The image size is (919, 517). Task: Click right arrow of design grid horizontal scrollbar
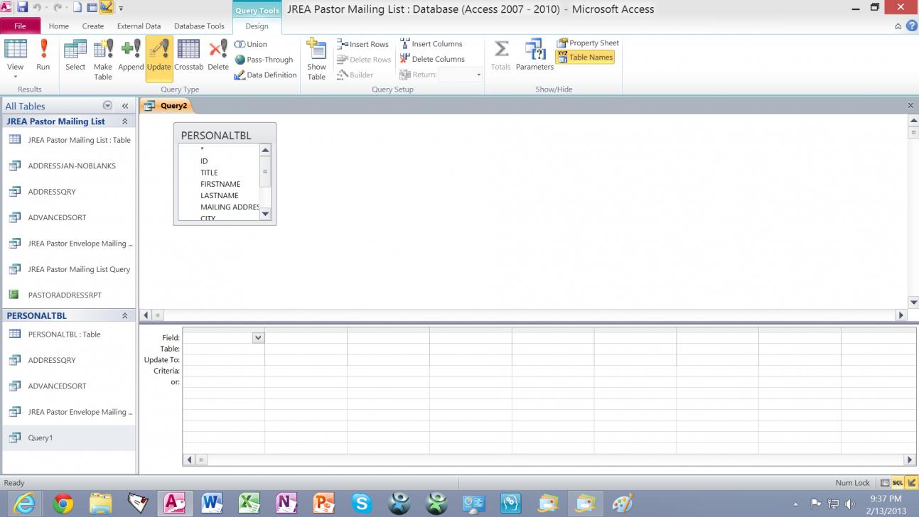pos(910,460)
